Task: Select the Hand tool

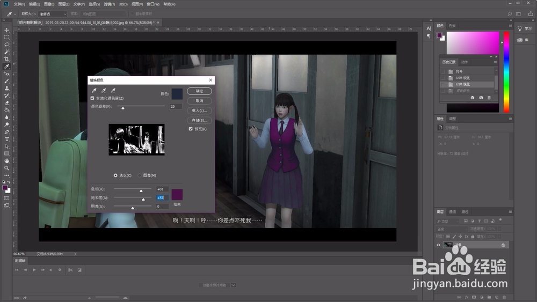Action: (6, 161)
